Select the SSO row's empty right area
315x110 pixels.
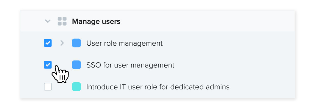pyautogui.click(x=234, y=65)
